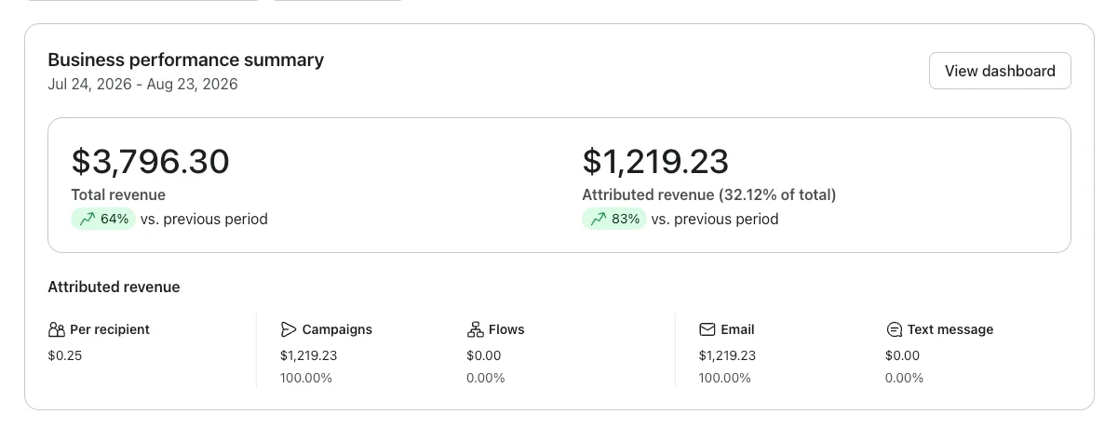Click the Text message $0.00 amount
Image resolution: width=1118 pixels, height=428 pixels.
point(903,355)
